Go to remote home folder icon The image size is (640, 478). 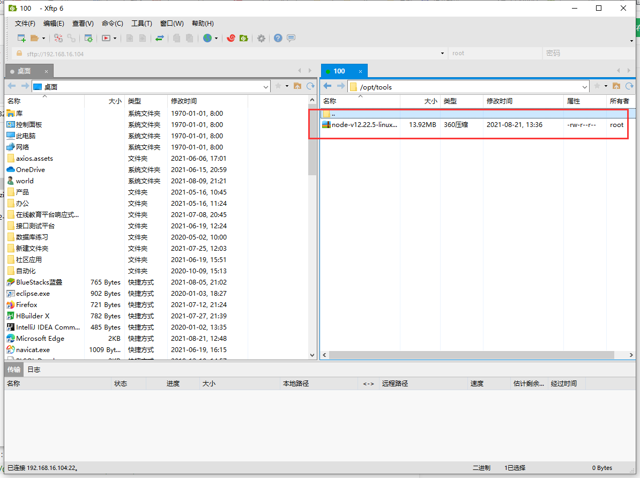pos(616,86)
